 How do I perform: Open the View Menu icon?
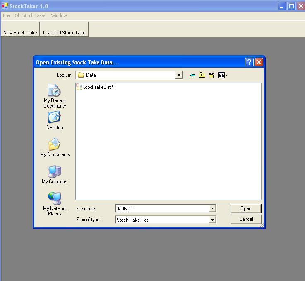tap(223, 75)
